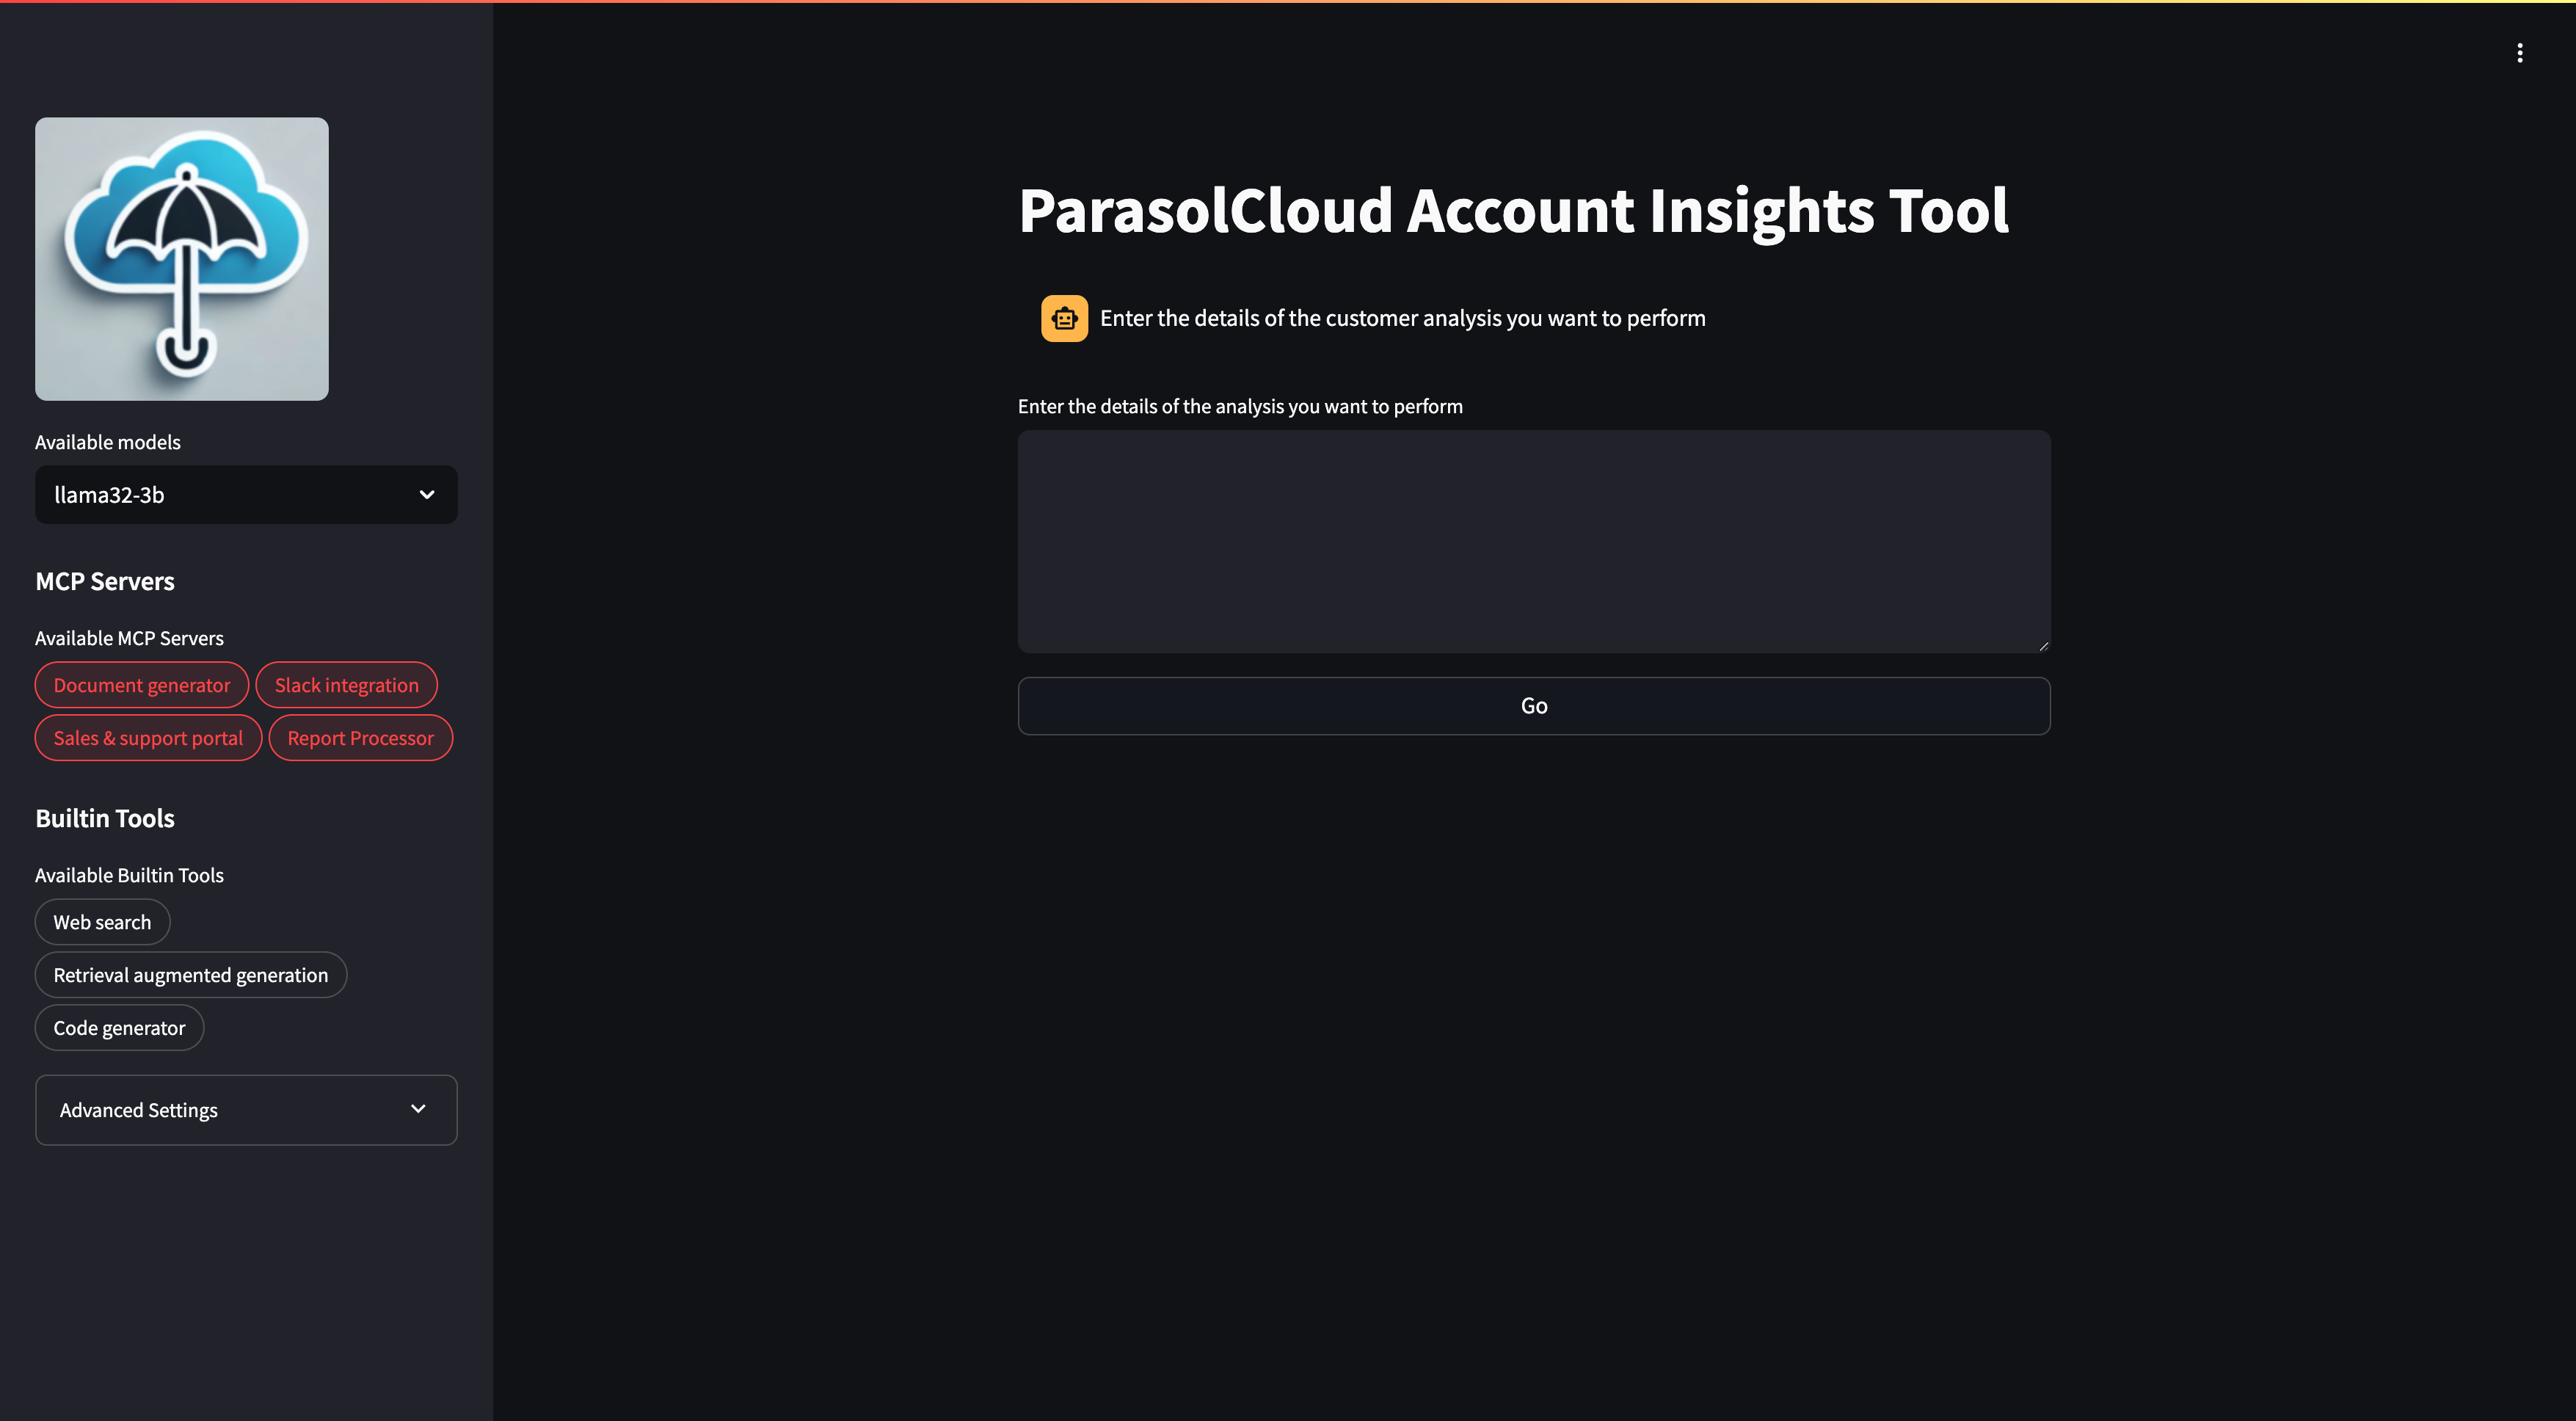
Task: Enable the Code generator builtin tool
Action: coord(119,1027)
